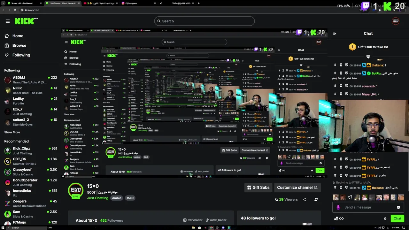The width and height of the screenshot is (409, 230).
Task: Switch to the TikTok browser tab
Action: click(x=177, y=3)
